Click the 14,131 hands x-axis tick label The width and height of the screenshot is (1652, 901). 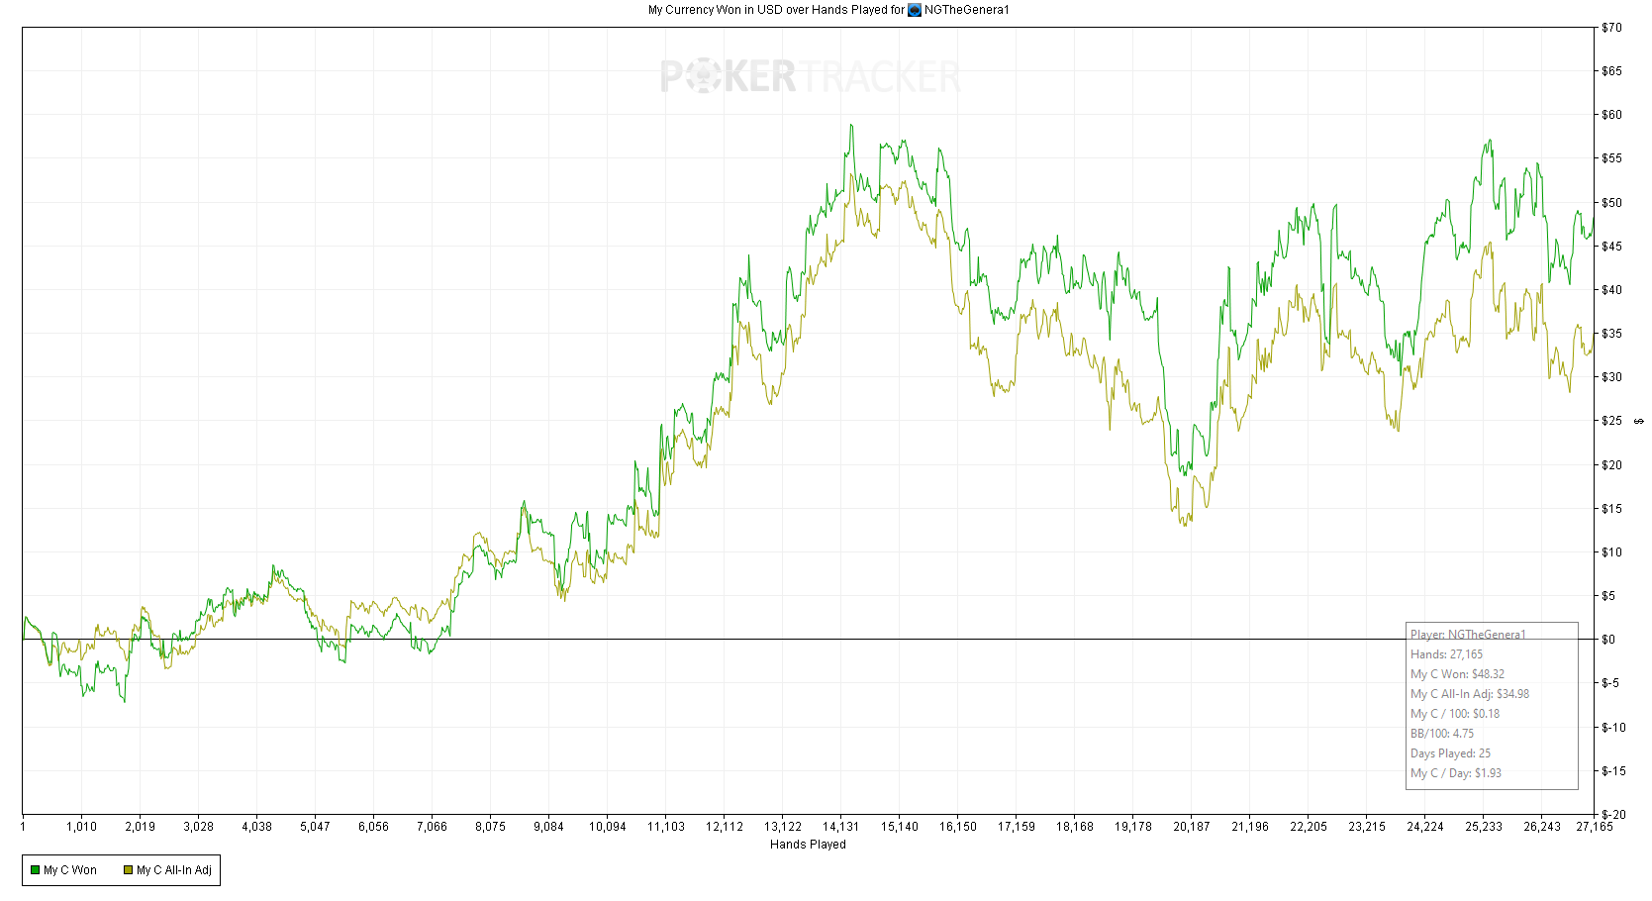point(841,827)
